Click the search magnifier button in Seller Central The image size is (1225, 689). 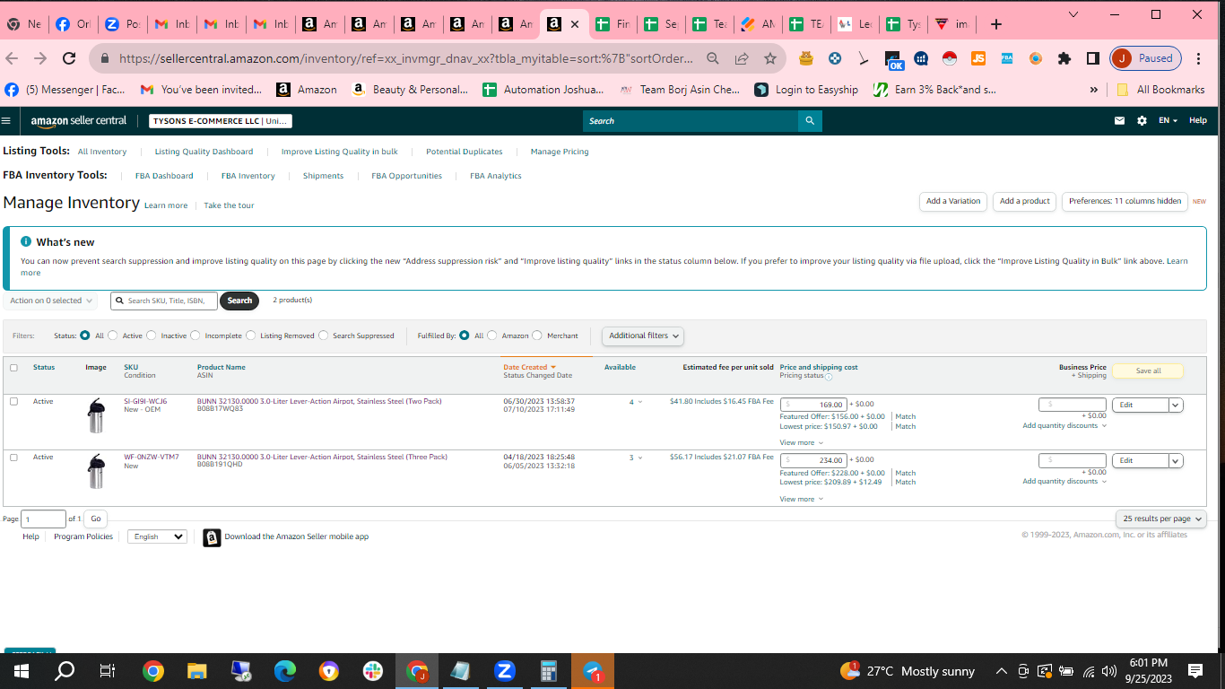pyautogui.click(x=810, y=120)
